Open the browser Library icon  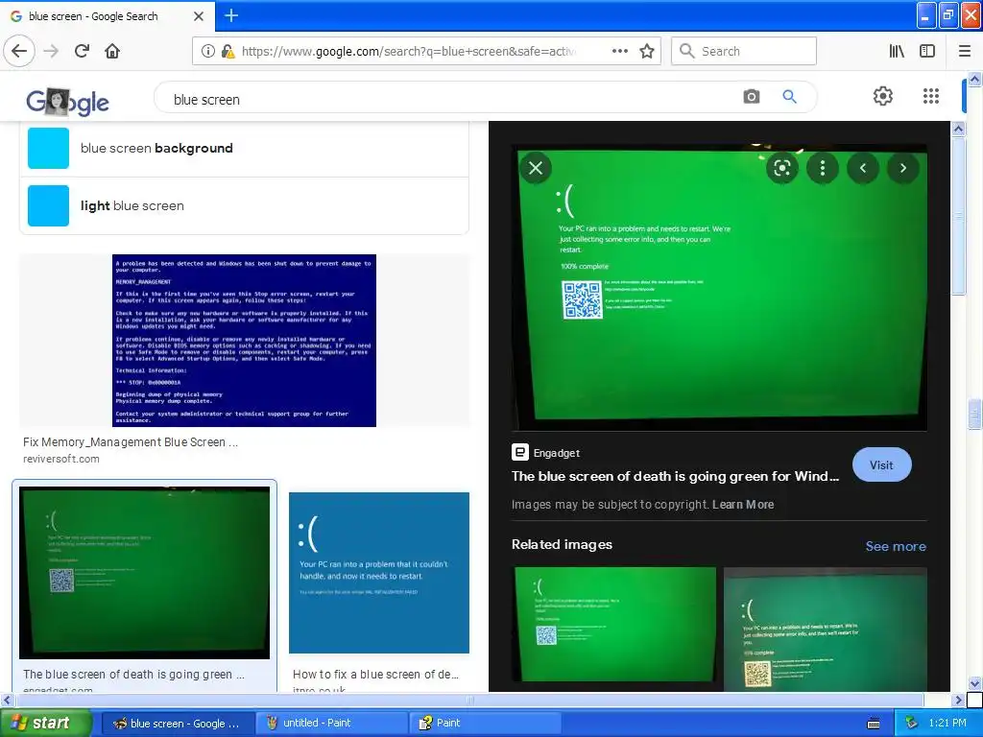click(897, 52)
